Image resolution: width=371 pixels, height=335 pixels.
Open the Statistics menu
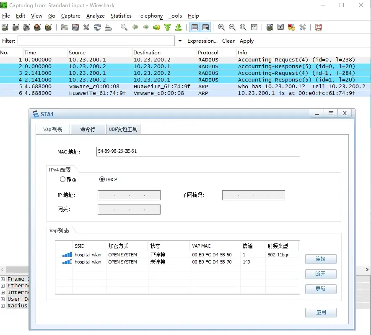(121, 16)
